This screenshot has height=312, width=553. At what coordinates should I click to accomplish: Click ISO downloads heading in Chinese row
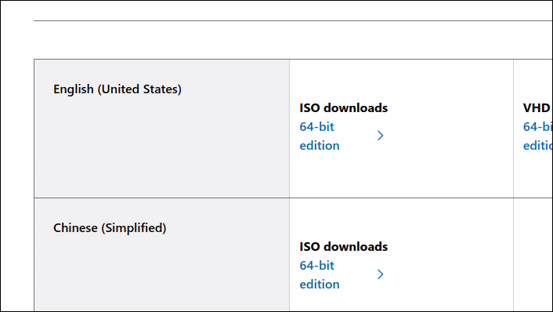344,246
